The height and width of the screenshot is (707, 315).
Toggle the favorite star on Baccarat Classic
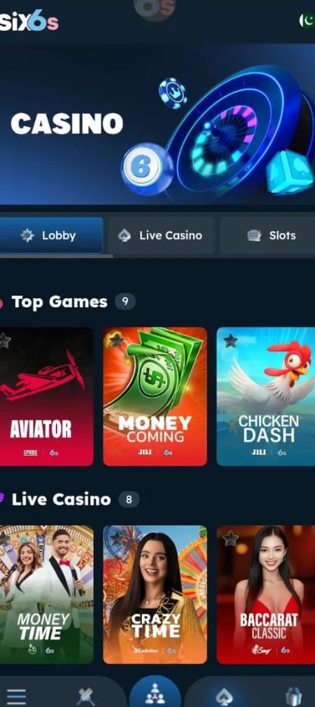coord(230,539)
